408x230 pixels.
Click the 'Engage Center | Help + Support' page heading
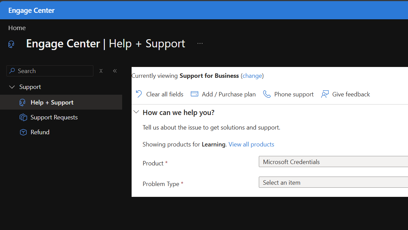pos(106,44)
